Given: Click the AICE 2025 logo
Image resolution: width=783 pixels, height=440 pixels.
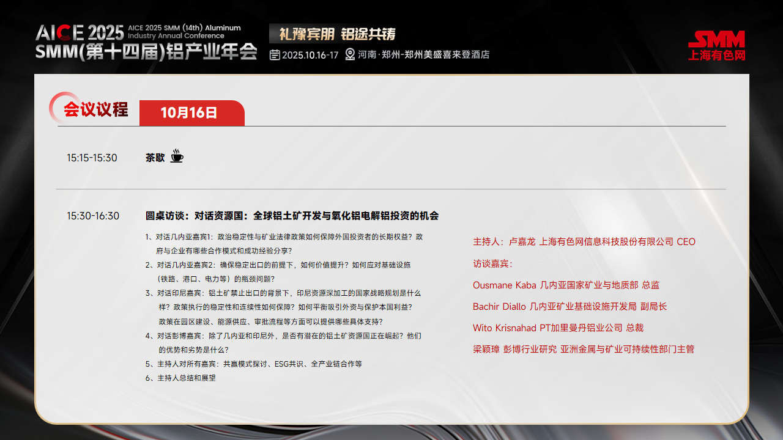Looking at the screenshot, I should [80, 32].
